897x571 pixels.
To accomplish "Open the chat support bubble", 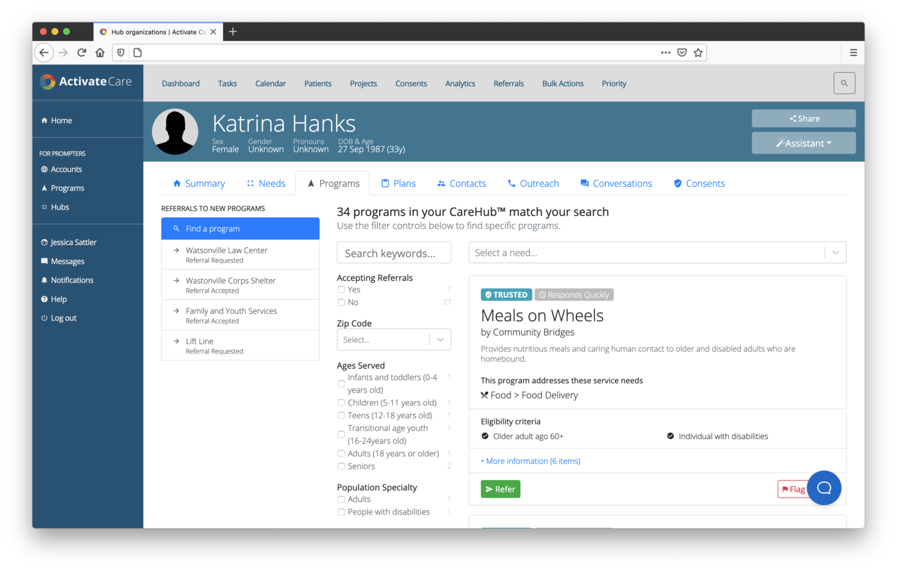I will pos(824,488).
